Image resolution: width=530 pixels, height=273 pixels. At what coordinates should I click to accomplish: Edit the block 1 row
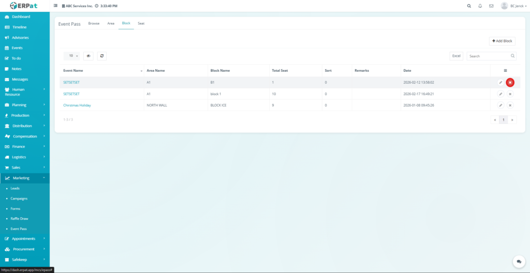coord(500,94)
